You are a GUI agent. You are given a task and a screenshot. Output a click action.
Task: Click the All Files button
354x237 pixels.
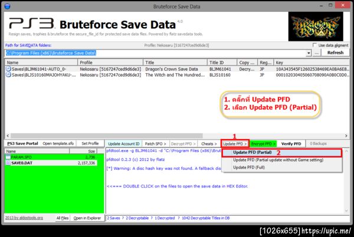[63, 218]
